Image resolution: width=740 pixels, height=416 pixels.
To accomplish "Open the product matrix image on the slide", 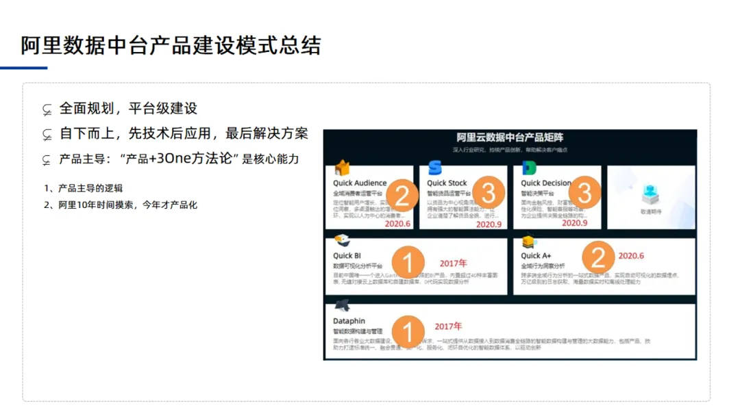I will tap(510, 244).
